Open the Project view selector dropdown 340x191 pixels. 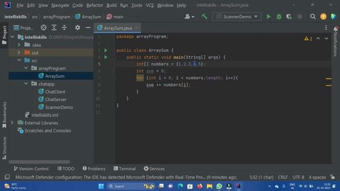point(23,28)
